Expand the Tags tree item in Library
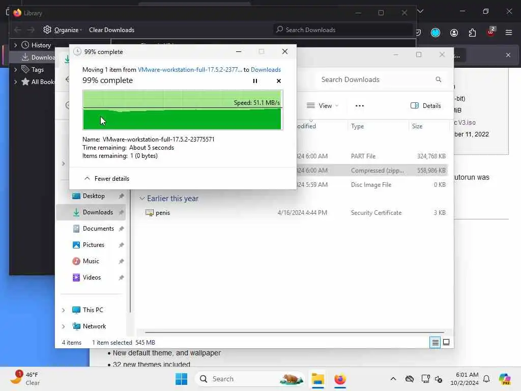Screen dimensions: 521x391 pyautogui.click(x=15, y=69)
